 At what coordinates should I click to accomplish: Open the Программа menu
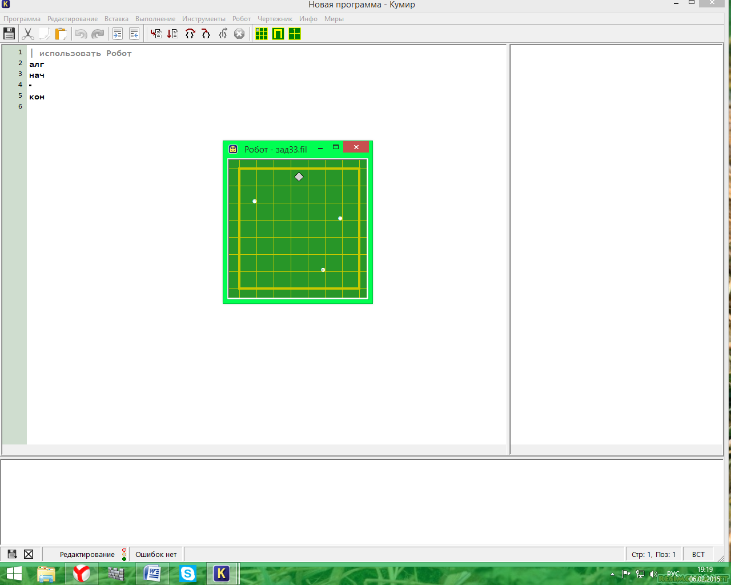(x=22, y=19)
